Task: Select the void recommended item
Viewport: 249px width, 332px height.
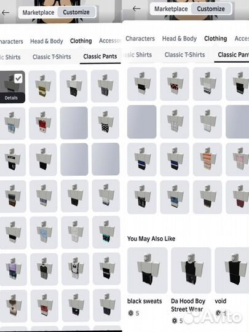Action: coord(232,270)
